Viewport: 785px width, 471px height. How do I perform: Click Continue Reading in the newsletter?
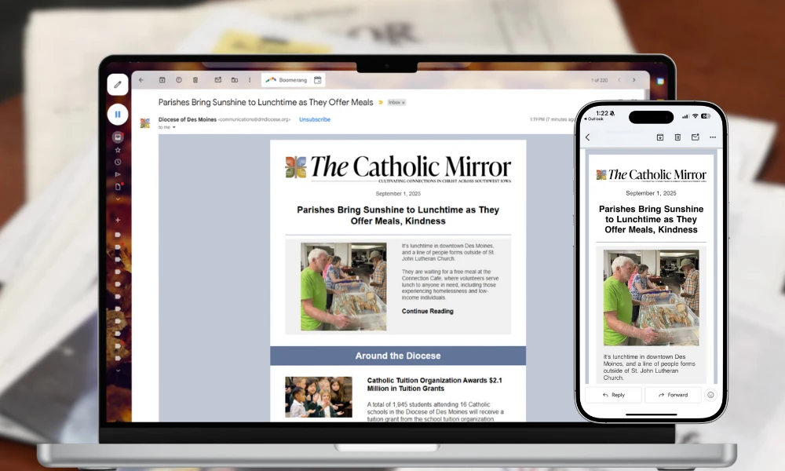point(427,312)
